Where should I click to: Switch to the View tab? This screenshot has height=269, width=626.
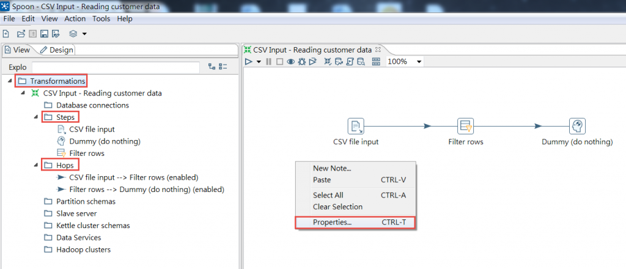[x=18, y=50]
